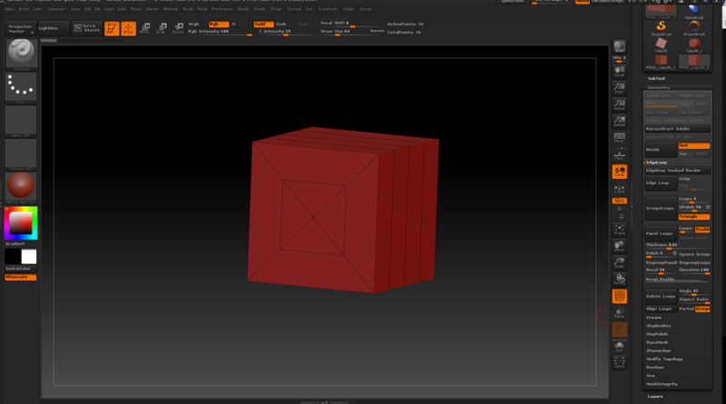This screenshot has width=726, height=404.
Task: Enable the Zsub mode
Action: 281,25
